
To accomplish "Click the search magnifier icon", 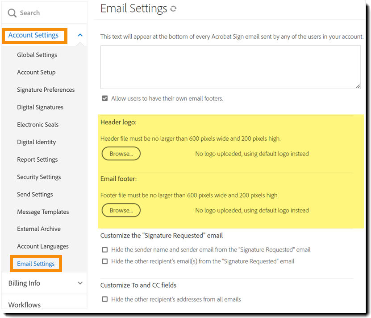I will 12,13.
